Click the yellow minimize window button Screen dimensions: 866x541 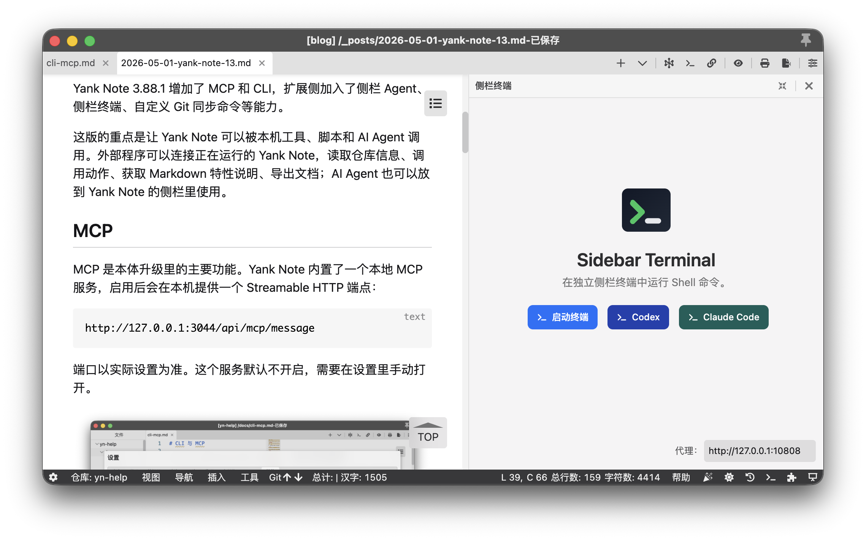click(x=72, y=41)
